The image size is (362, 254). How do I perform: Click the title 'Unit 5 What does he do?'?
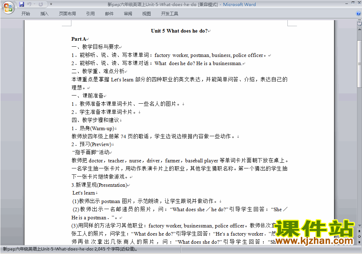click(179, 31)
